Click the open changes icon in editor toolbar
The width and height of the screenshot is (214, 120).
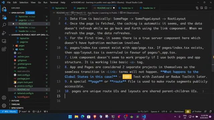click(x=197, y=8)
